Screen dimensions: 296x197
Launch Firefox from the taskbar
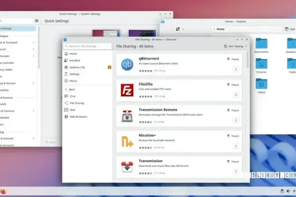3,191
